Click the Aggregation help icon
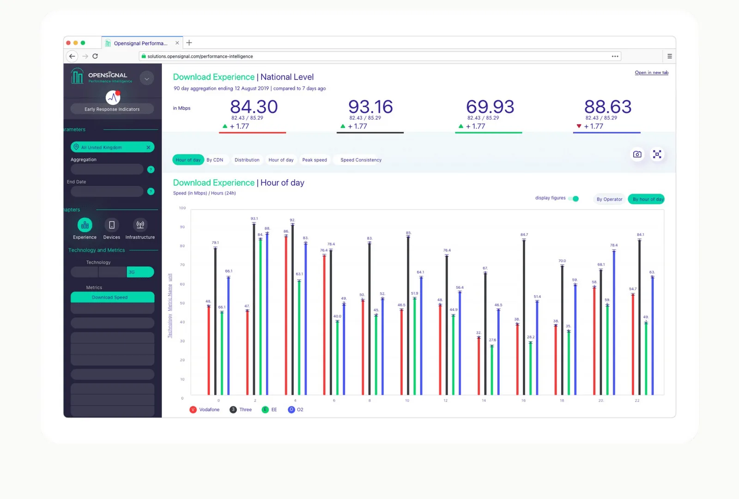This screenshot has height=499, width=739. click(x=151, y=170)
